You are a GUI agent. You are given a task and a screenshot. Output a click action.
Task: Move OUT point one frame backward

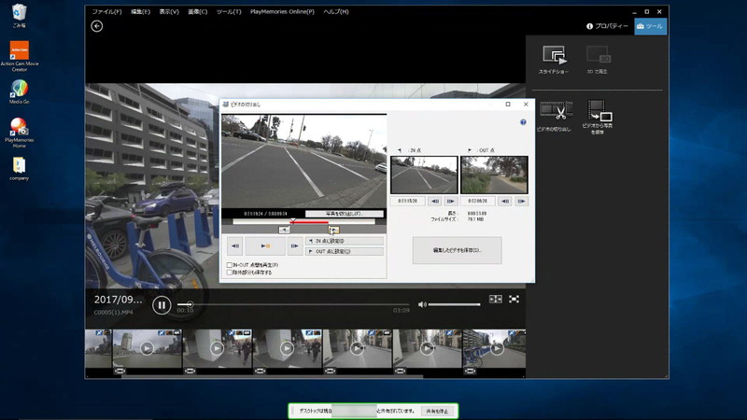pos(505,202)
